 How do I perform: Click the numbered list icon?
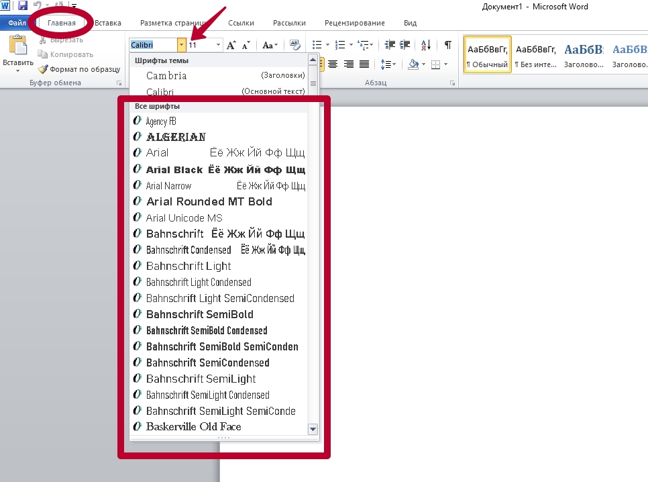[x=340, y=44]
